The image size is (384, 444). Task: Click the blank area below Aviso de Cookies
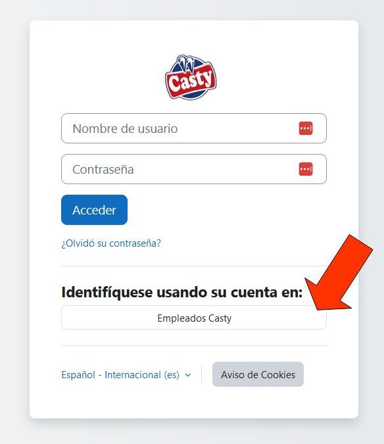click(x=258, y=402)
